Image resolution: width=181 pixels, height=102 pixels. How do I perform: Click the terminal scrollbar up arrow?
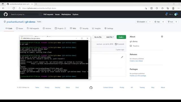[x=89, y=41]
